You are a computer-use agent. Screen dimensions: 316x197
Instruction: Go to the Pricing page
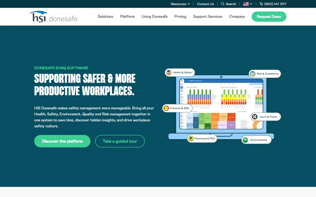[180, 17]
